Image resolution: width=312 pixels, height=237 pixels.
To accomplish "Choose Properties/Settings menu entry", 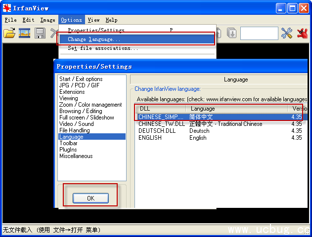I will (x=137, y=30).
